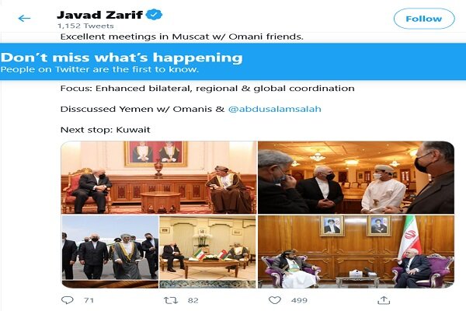Follow Javad Zarif
This screenshot has height=311, width=466.
tap(424, 19)
